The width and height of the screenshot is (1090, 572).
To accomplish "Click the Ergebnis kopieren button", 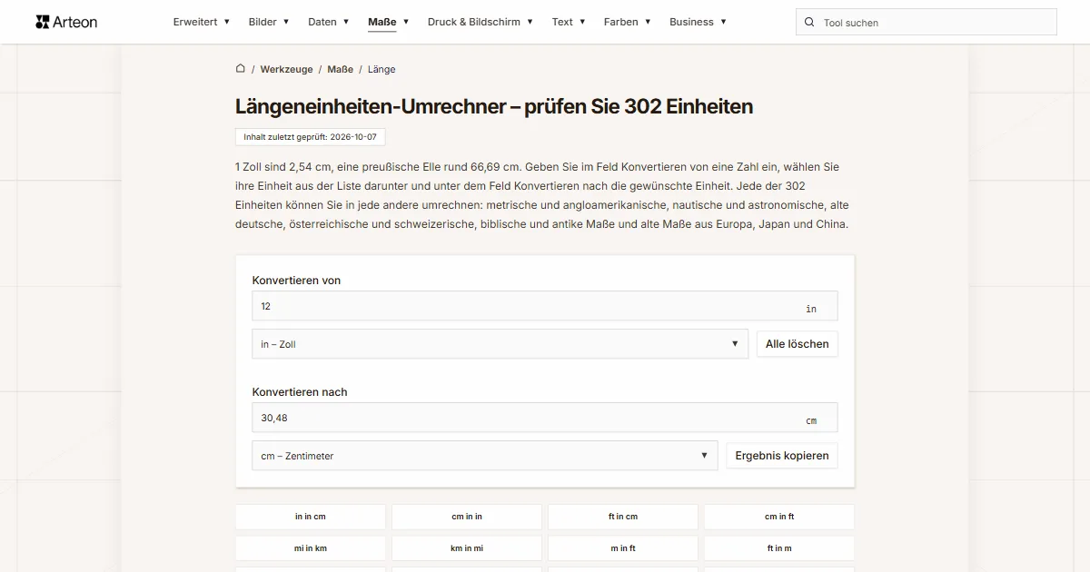I will coord(782,456).
